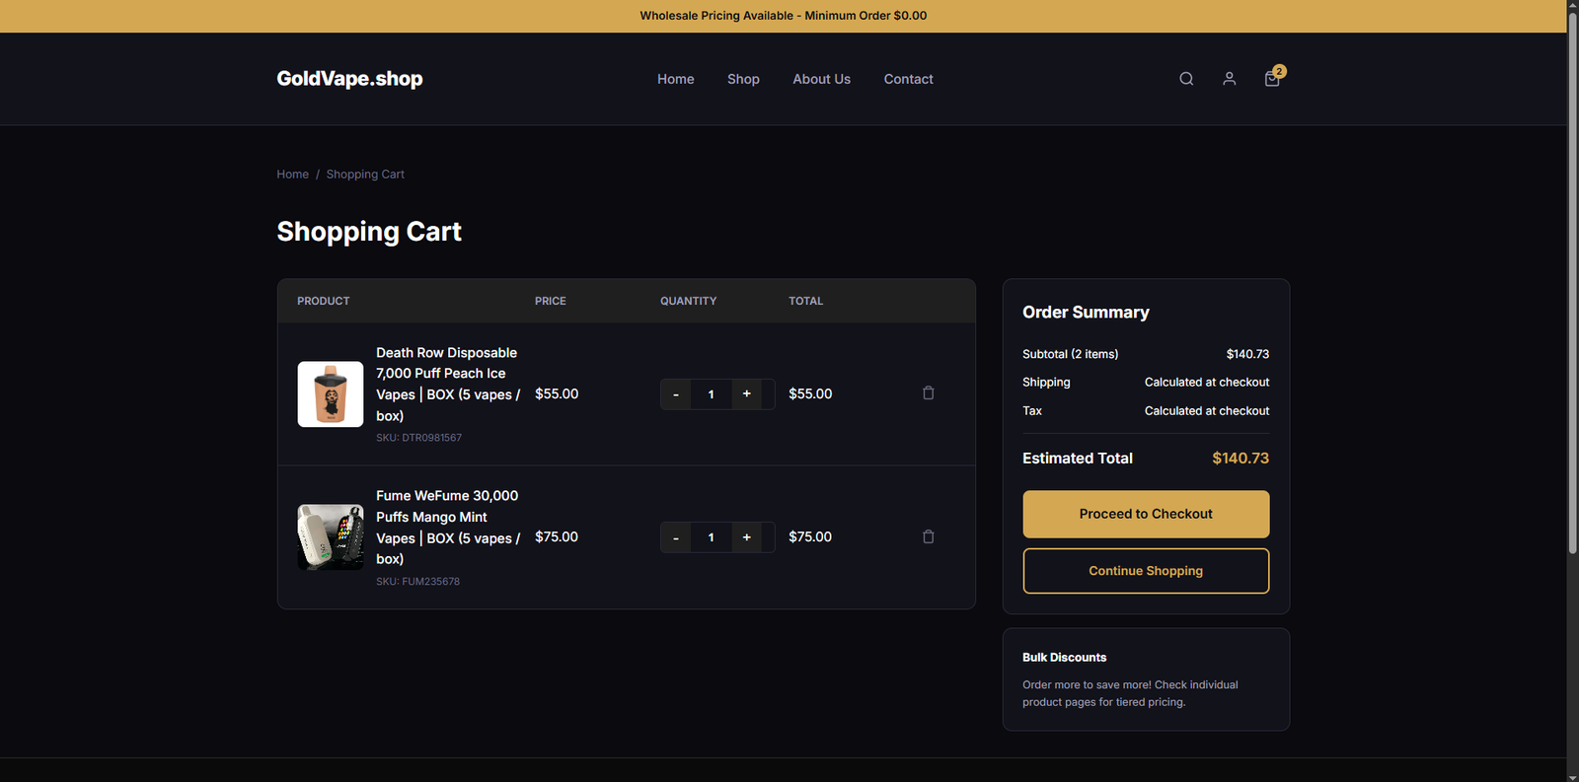Open the Contact page link

pos(908,79)
